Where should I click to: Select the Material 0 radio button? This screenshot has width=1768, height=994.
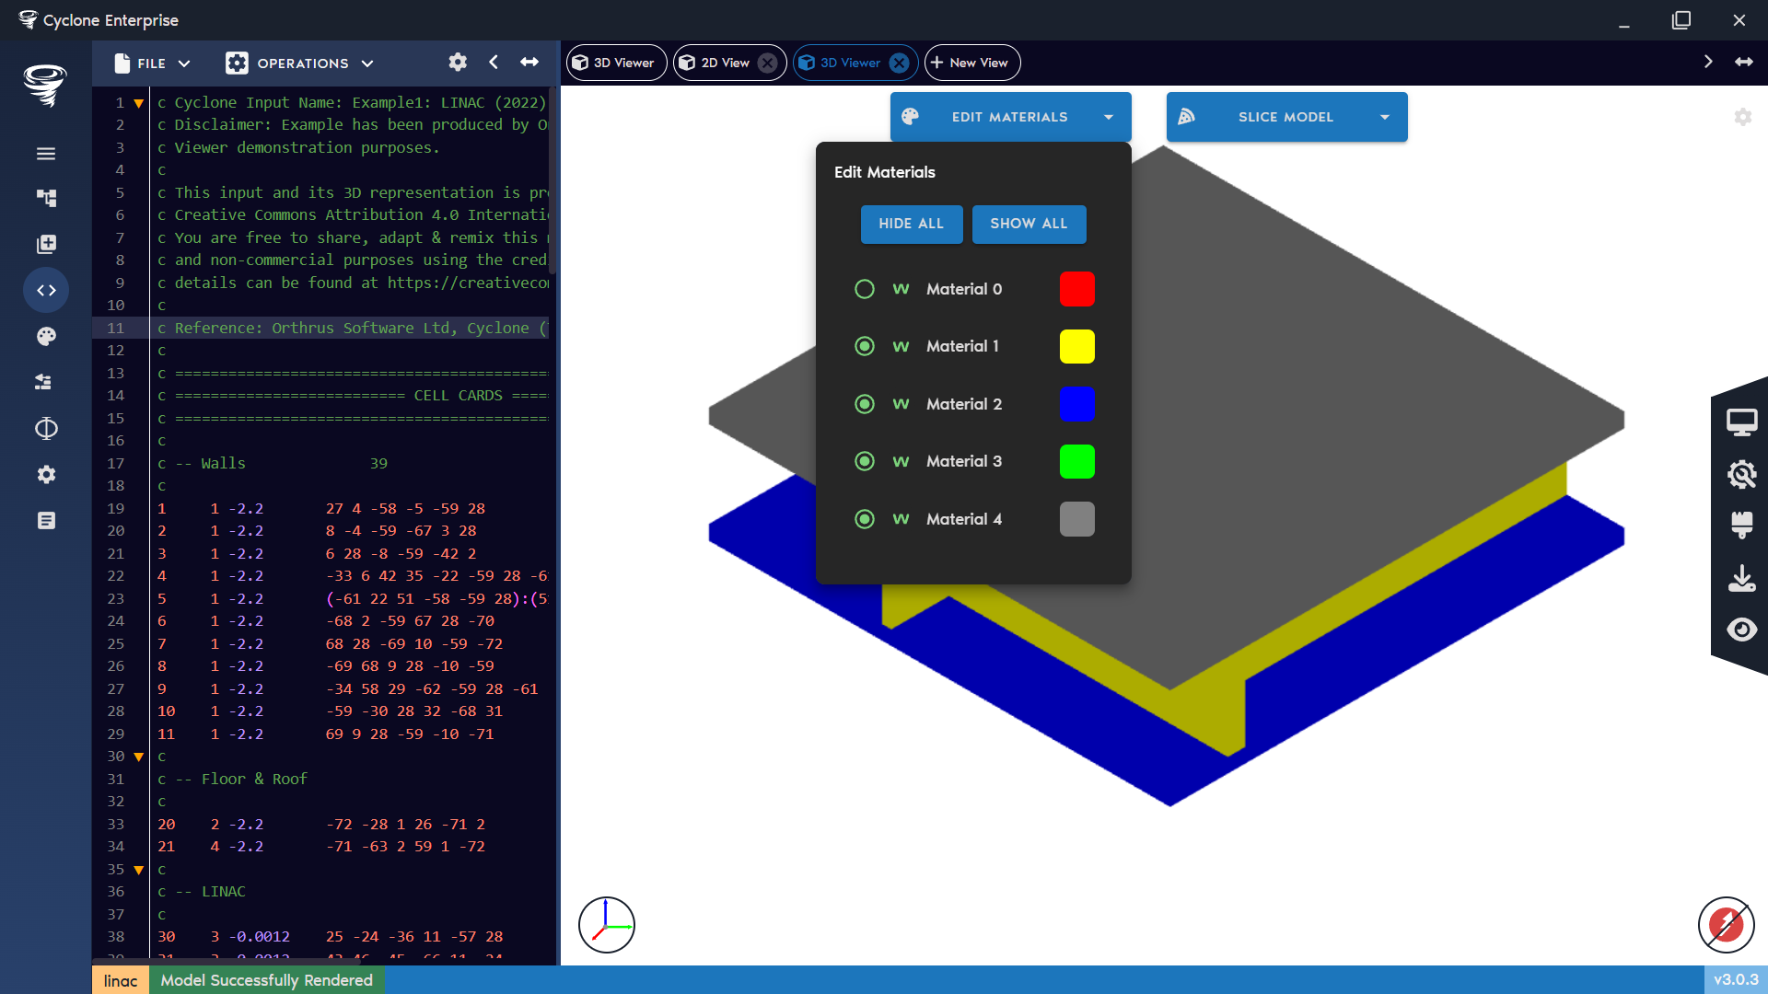pos(865,288)
